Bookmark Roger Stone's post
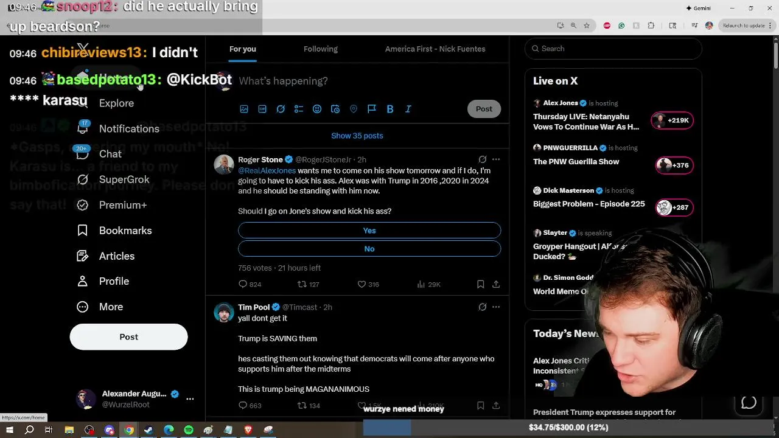 (480, 284)
